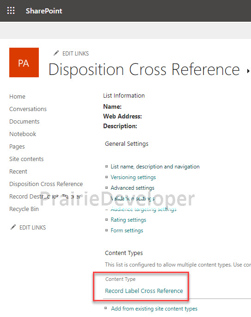The width and height of the screenshot is (251, 317).
Task: Open Notebook from the side navigation
Action: 23,134
